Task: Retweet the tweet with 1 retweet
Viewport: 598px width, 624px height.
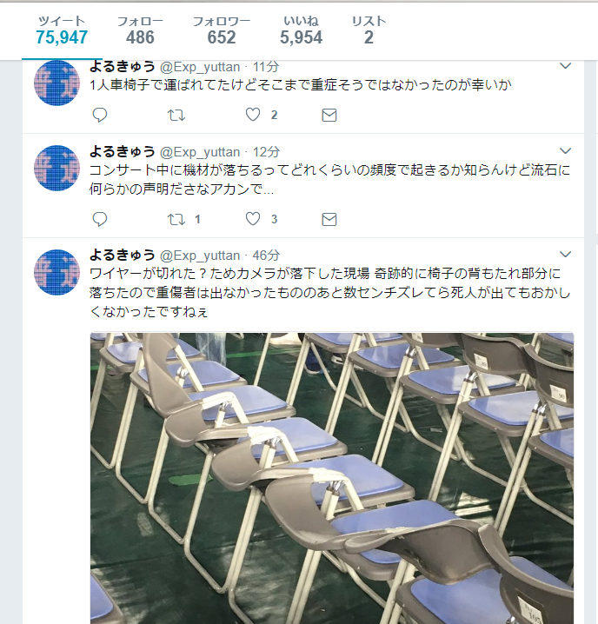Action: (176, 219)
